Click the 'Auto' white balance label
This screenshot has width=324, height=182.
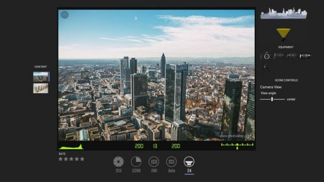pyautogui.click(x=172, y=171)
